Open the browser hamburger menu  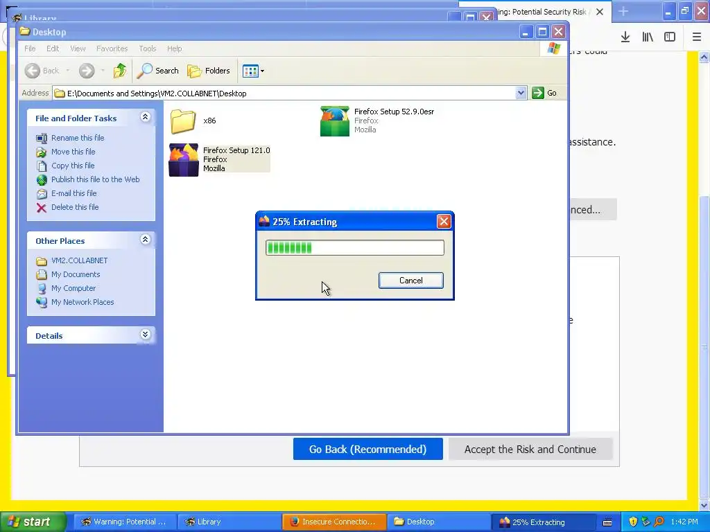tap(696, 37)
